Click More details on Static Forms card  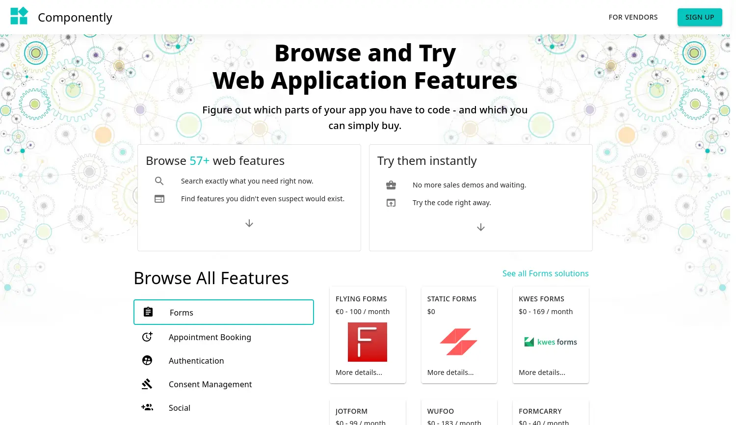pyautogui.click(x=450, y=372)
